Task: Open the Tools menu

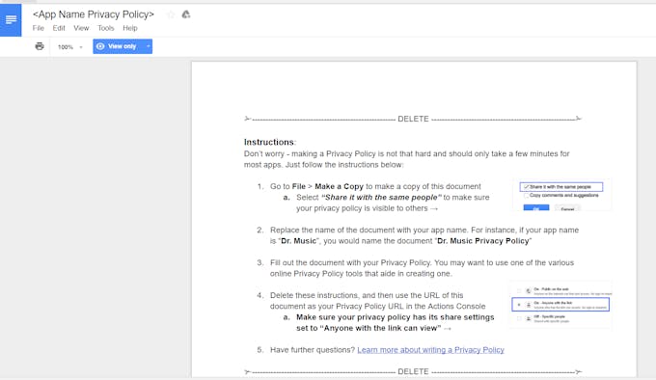Action: pos(106,28)
